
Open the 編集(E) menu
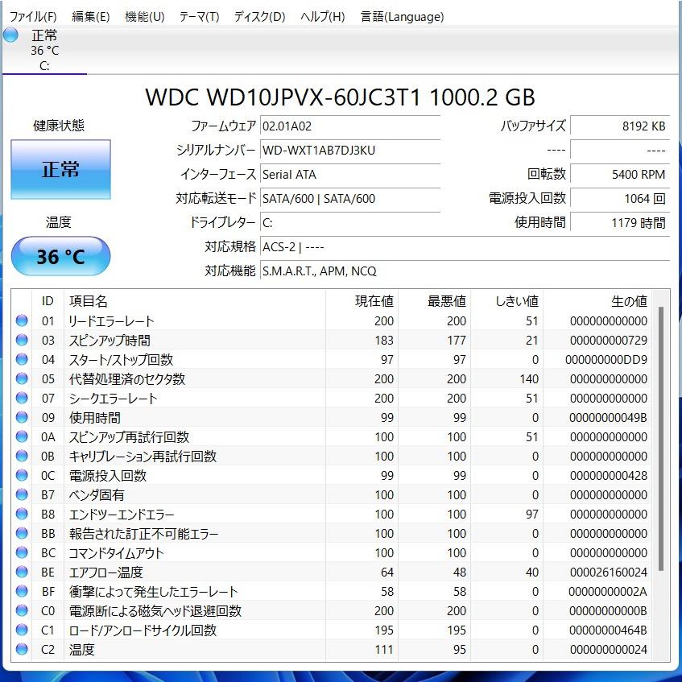click(90, 17)
